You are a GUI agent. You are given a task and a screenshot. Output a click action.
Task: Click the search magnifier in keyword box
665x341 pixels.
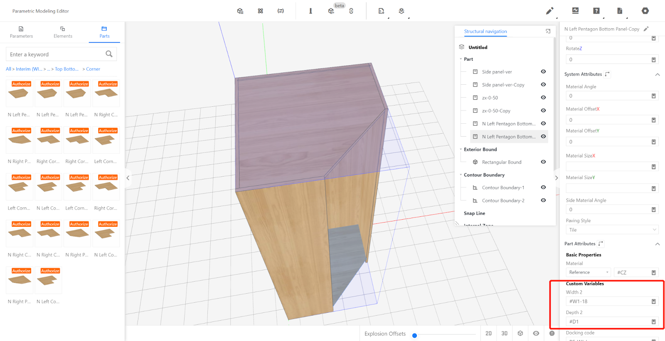point(109,54)
